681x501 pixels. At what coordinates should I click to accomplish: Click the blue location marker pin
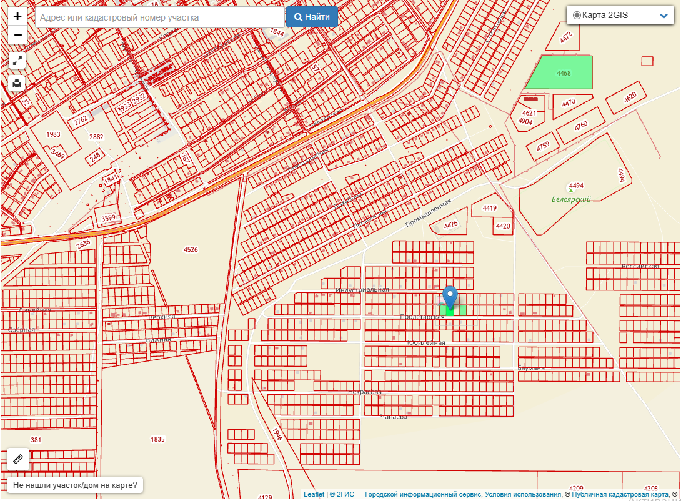point(450,296)
